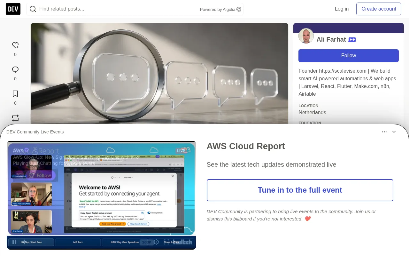Add a heart reaction to the post
The width and height of the screenshot is (409, 256).
click(15, 45)
